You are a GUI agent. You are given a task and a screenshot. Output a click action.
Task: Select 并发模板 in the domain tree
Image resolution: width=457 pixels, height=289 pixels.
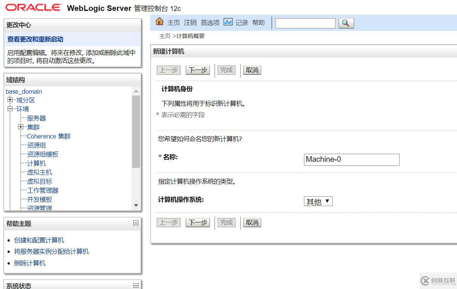pyautogui.click(x=40, y=199)
